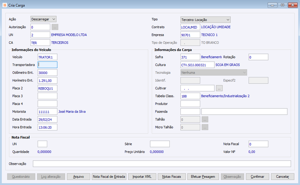This screenshot has width=300, height=185.
Task: Click the Nota Fiscal de Entrada button
Action: (109, 177)
